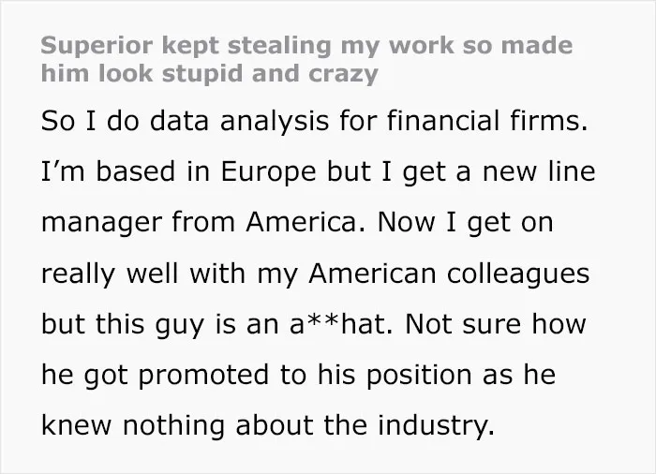Screen dimensions: 656x474
Task: Click the words "this guy"
Action: click(x=149, y=325)
